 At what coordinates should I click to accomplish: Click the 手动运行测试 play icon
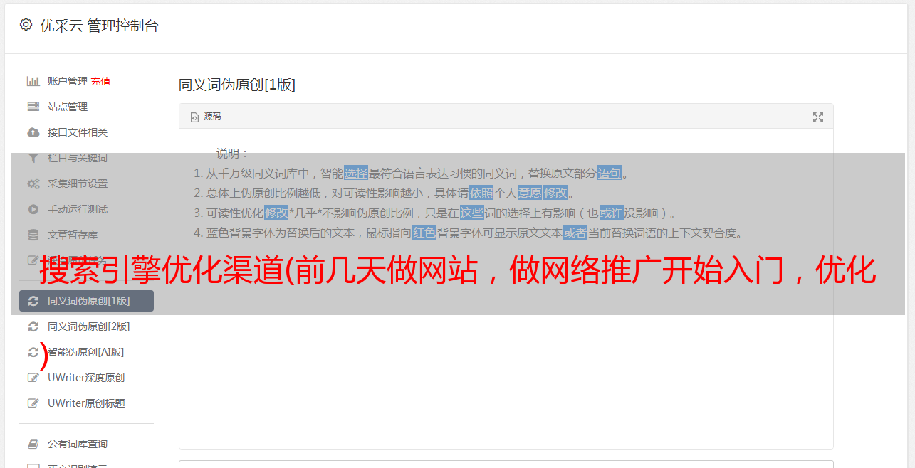pyautogui.click(x=33, y=209)
